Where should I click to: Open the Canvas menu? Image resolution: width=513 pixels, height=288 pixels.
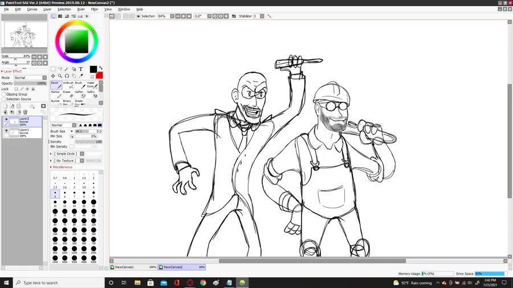click(x=32, y=9)
